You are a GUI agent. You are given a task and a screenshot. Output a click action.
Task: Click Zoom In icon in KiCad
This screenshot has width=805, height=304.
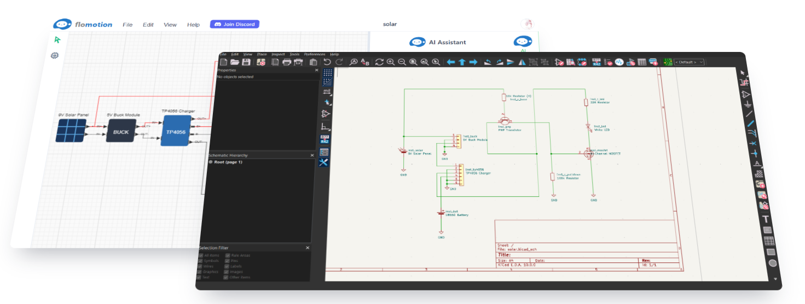[x=391, y=62]
